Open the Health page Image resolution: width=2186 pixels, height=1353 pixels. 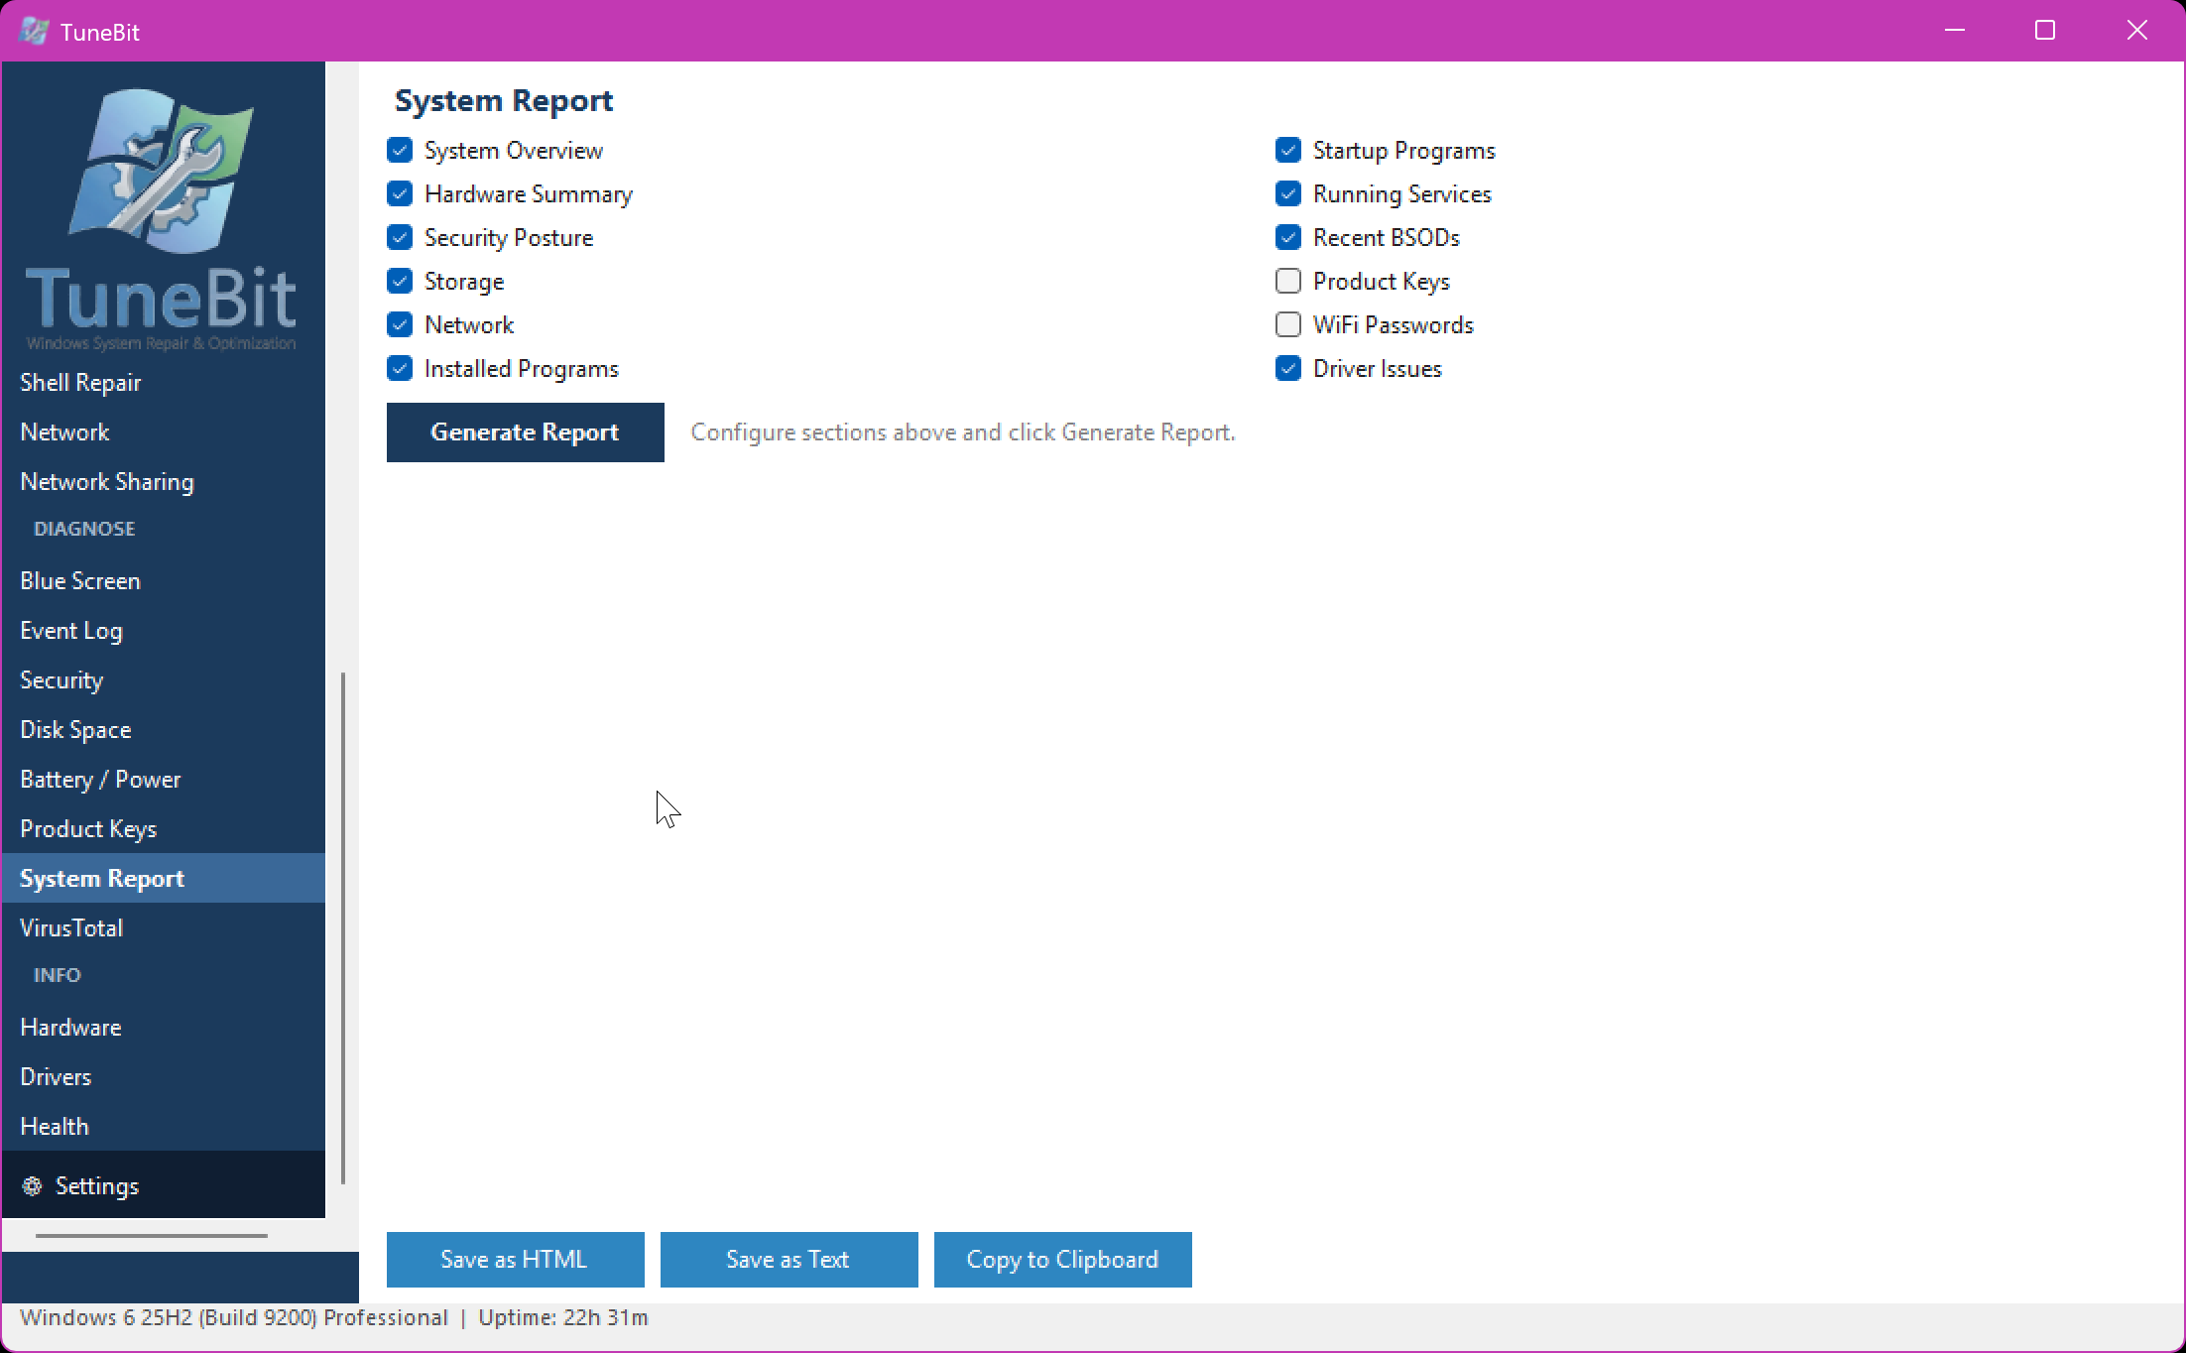click(164, 1126)
